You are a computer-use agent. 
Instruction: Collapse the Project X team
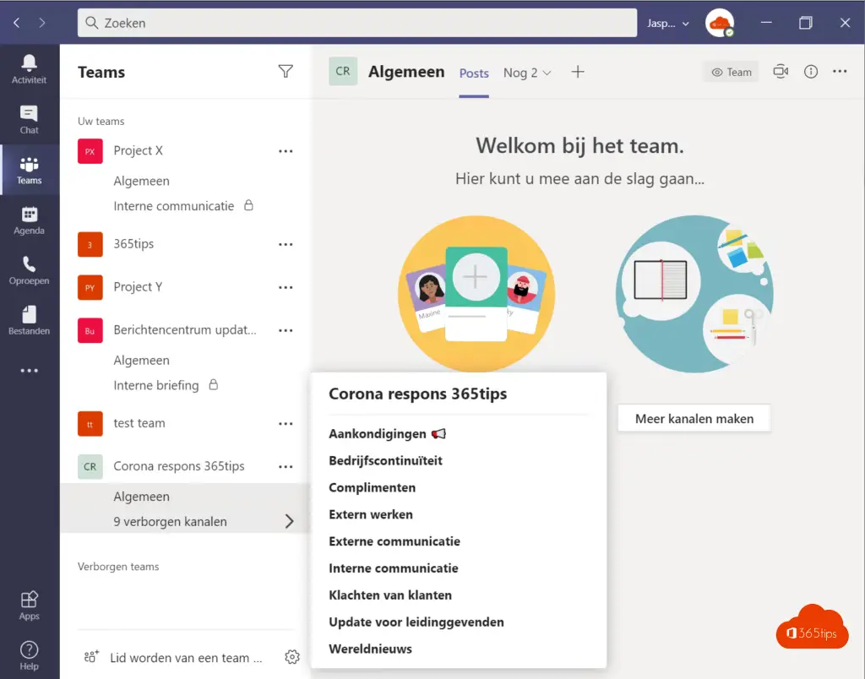(138, 150)
